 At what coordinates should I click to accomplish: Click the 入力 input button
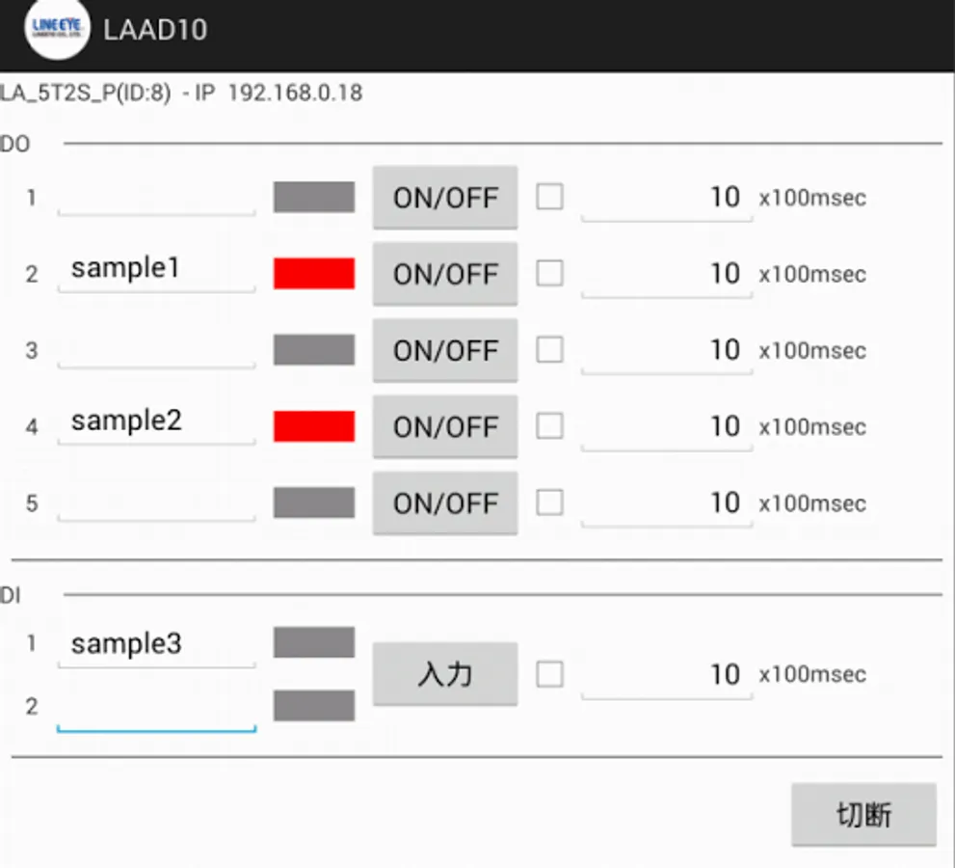click(445, 674)
